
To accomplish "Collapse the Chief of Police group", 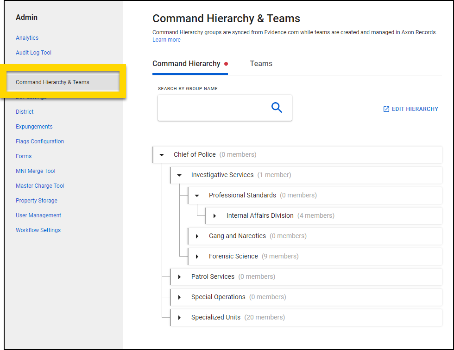I will point(161,154).
